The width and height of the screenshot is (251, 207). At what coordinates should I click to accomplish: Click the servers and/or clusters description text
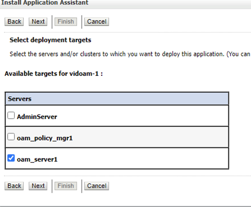coord(129,54)
